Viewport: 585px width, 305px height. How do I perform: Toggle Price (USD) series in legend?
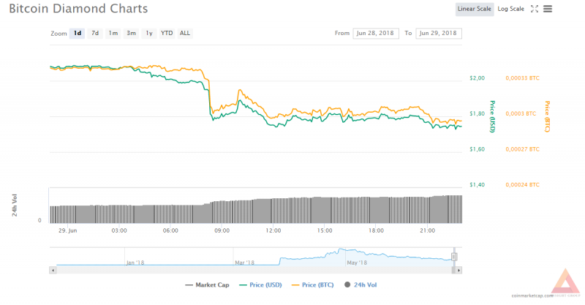click(260, 285)
